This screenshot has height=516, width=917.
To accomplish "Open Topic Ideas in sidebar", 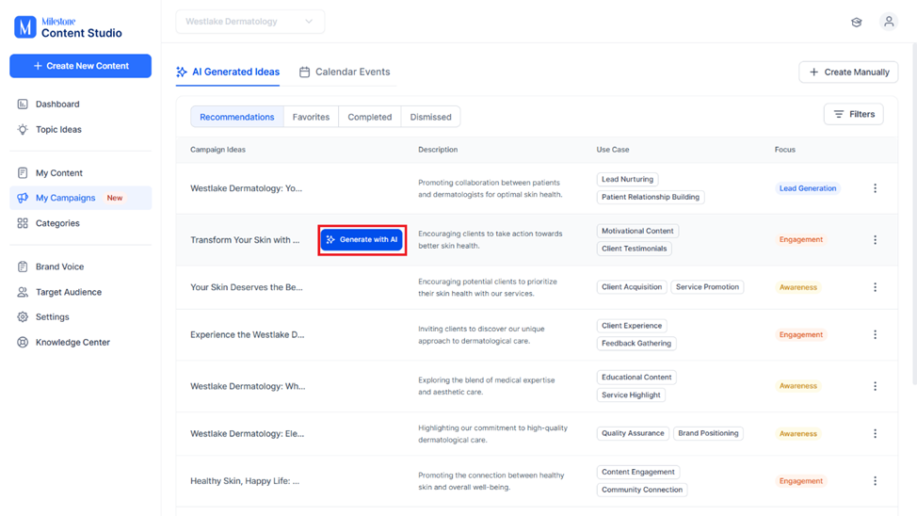I will click(x=80, y=129).
